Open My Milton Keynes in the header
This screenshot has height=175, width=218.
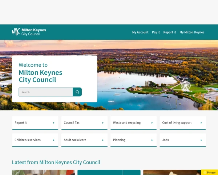click(192, 32)
